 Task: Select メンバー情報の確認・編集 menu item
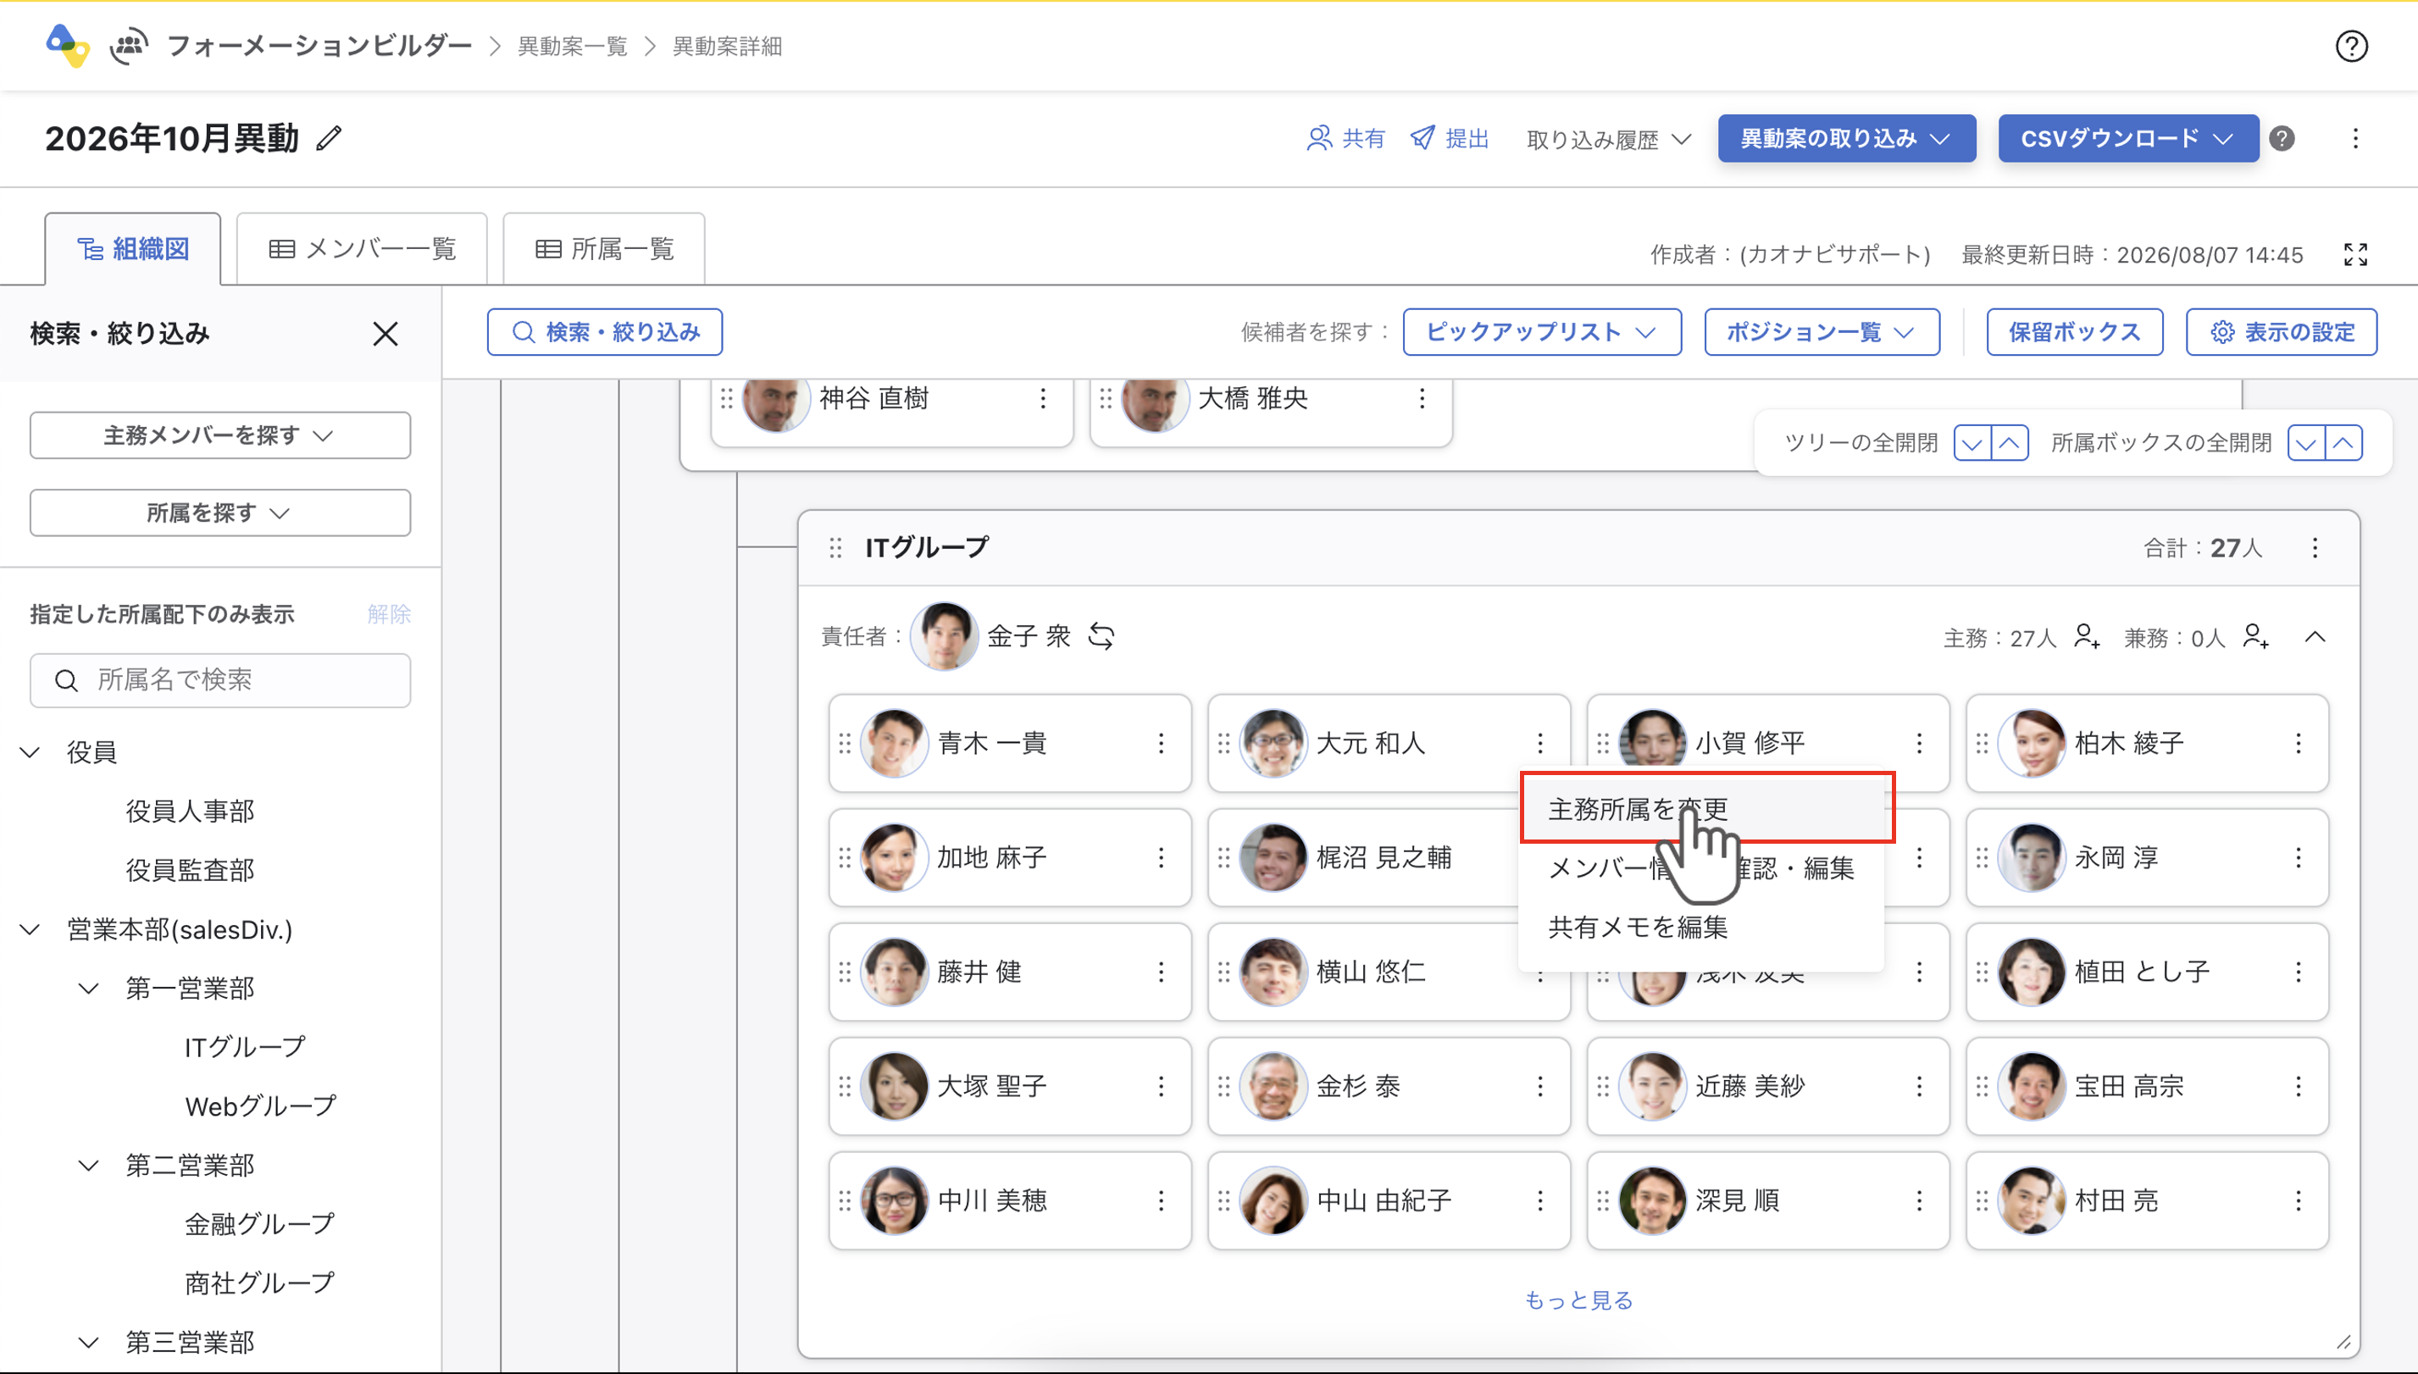point(1701,868)
